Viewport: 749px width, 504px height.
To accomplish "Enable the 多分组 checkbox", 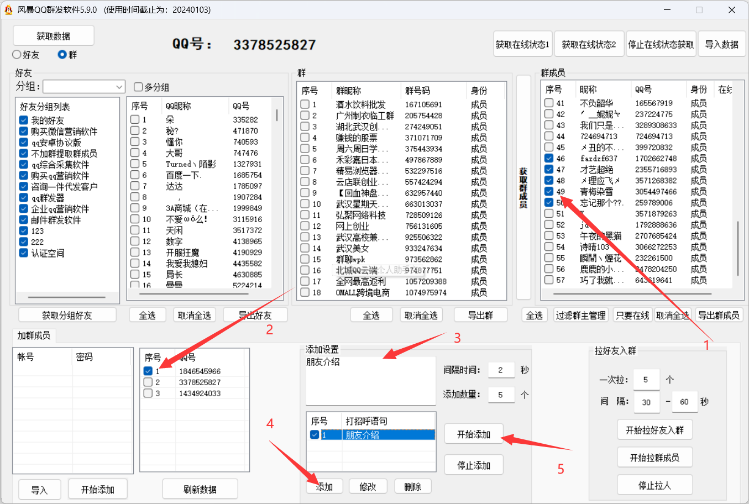I will (138, 87).
